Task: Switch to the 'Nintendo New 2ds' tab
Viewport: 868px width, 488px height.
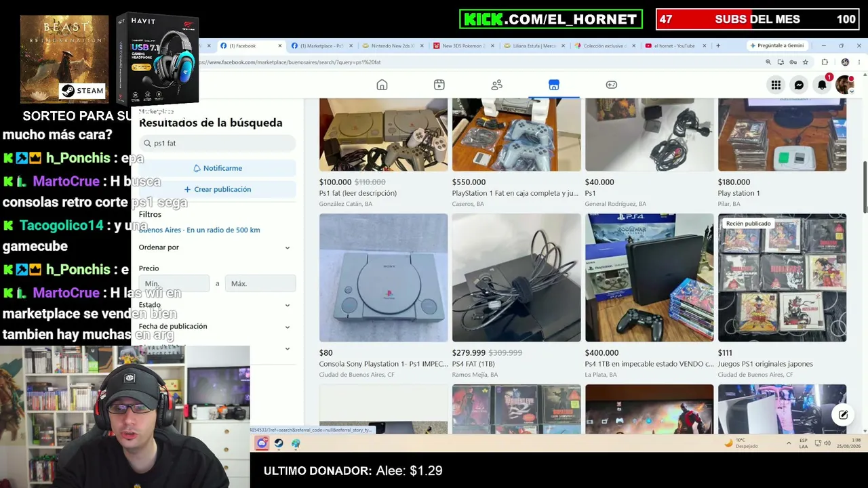Action: point(394,45)
